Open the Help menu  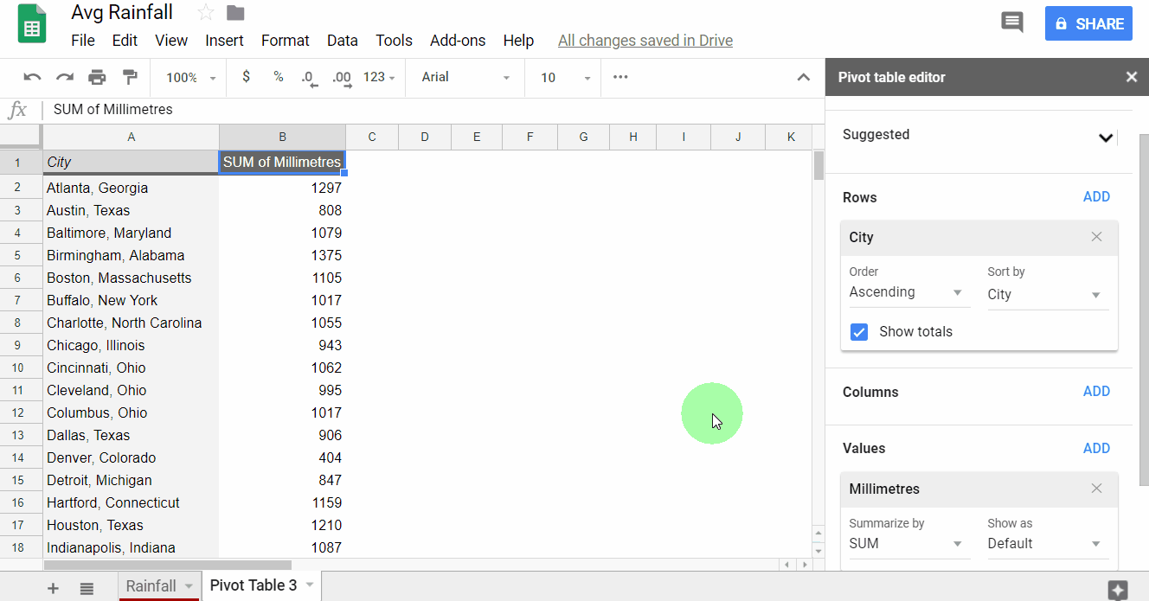(518, 41)
